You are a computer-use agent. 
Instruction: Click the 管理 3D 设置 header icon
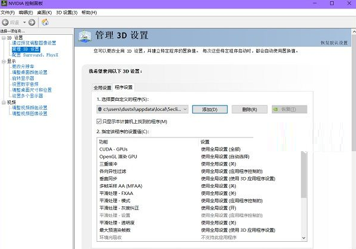point(85,37)
